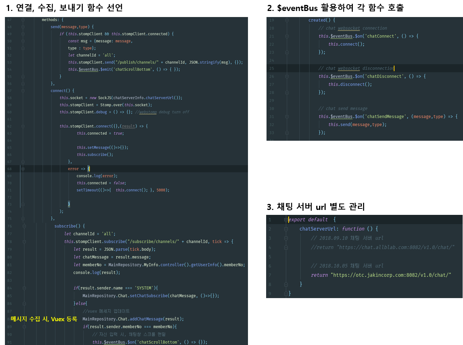This screenshot has width=463, height=345.
Task: Click line number 53 in the gutter
Action: click(x=9, y=62)
